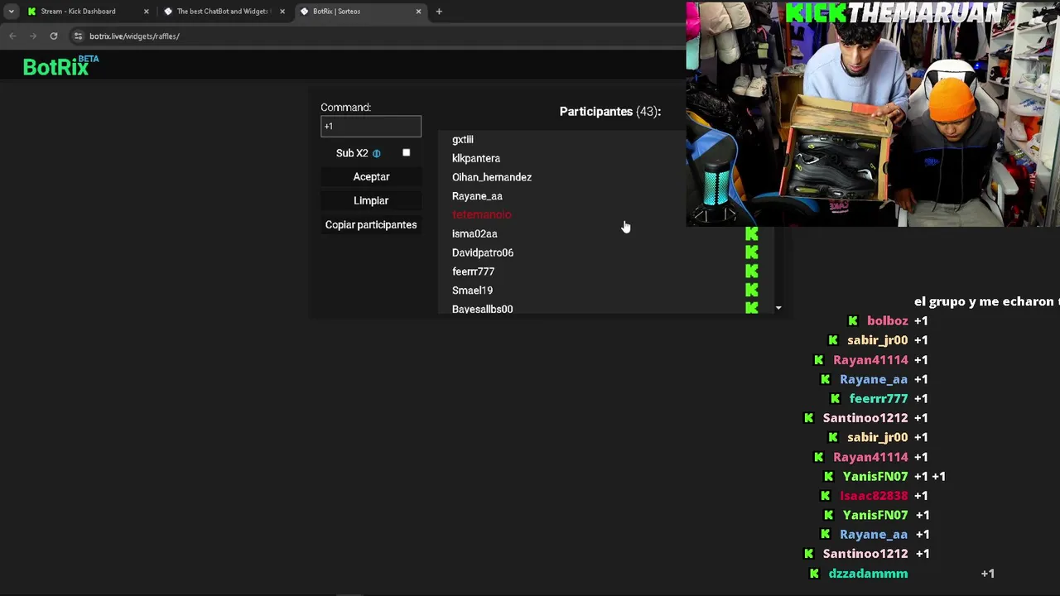Click the webcam video overlay
This screenshot has width=1060, height=596.
873,114
